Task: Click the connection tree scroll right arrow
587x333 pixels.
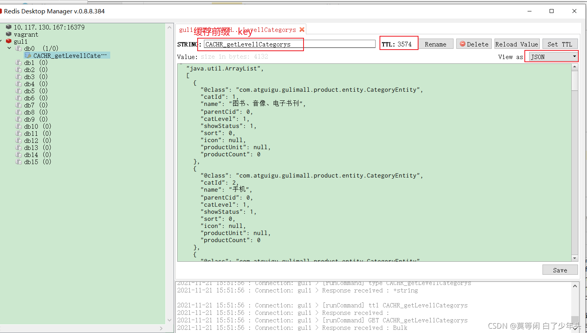Action: [161, 328]
